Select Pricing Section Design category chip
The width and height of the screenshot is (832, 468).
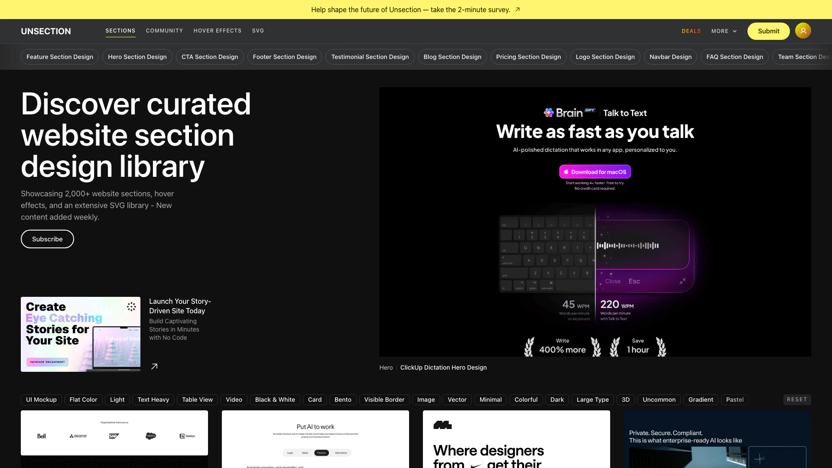point(528,57)
